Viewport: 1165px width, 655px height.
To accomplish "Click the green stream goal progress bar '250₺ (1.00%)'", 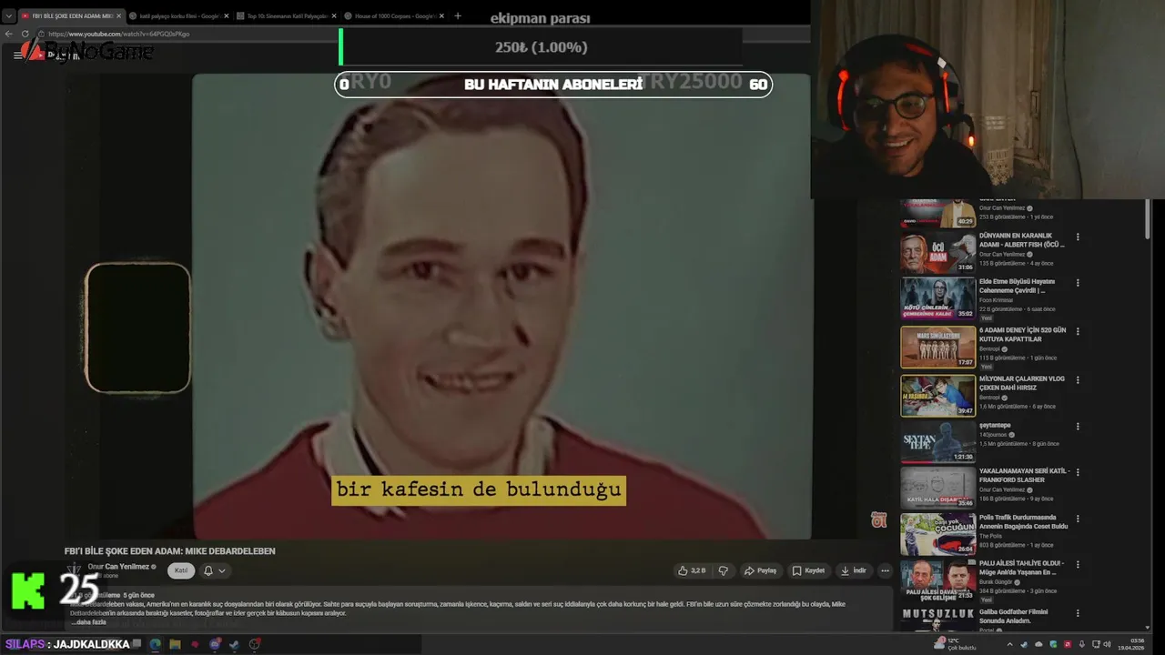I will point(541,47).
